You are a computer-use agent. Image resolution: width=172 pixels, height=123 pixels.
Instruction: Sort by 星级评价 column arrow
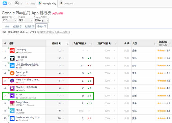[x=170, y=44]
